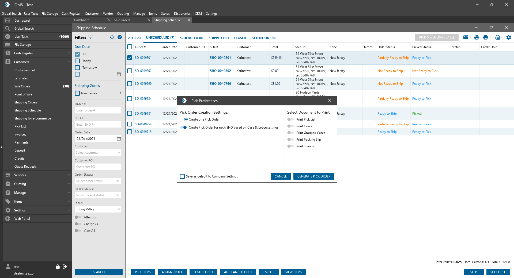Select the Create one Pick Order radio
This screenshot has height=278, width=514.
186,119
